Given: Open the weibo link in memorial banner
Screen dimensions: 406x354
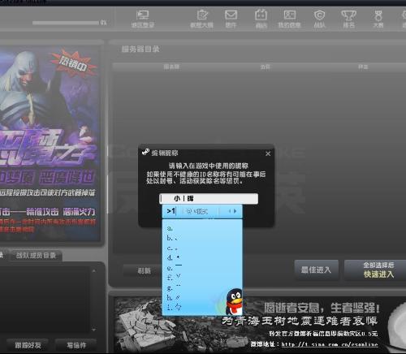Looking at the screenshot, I should [x=330, y=344].
